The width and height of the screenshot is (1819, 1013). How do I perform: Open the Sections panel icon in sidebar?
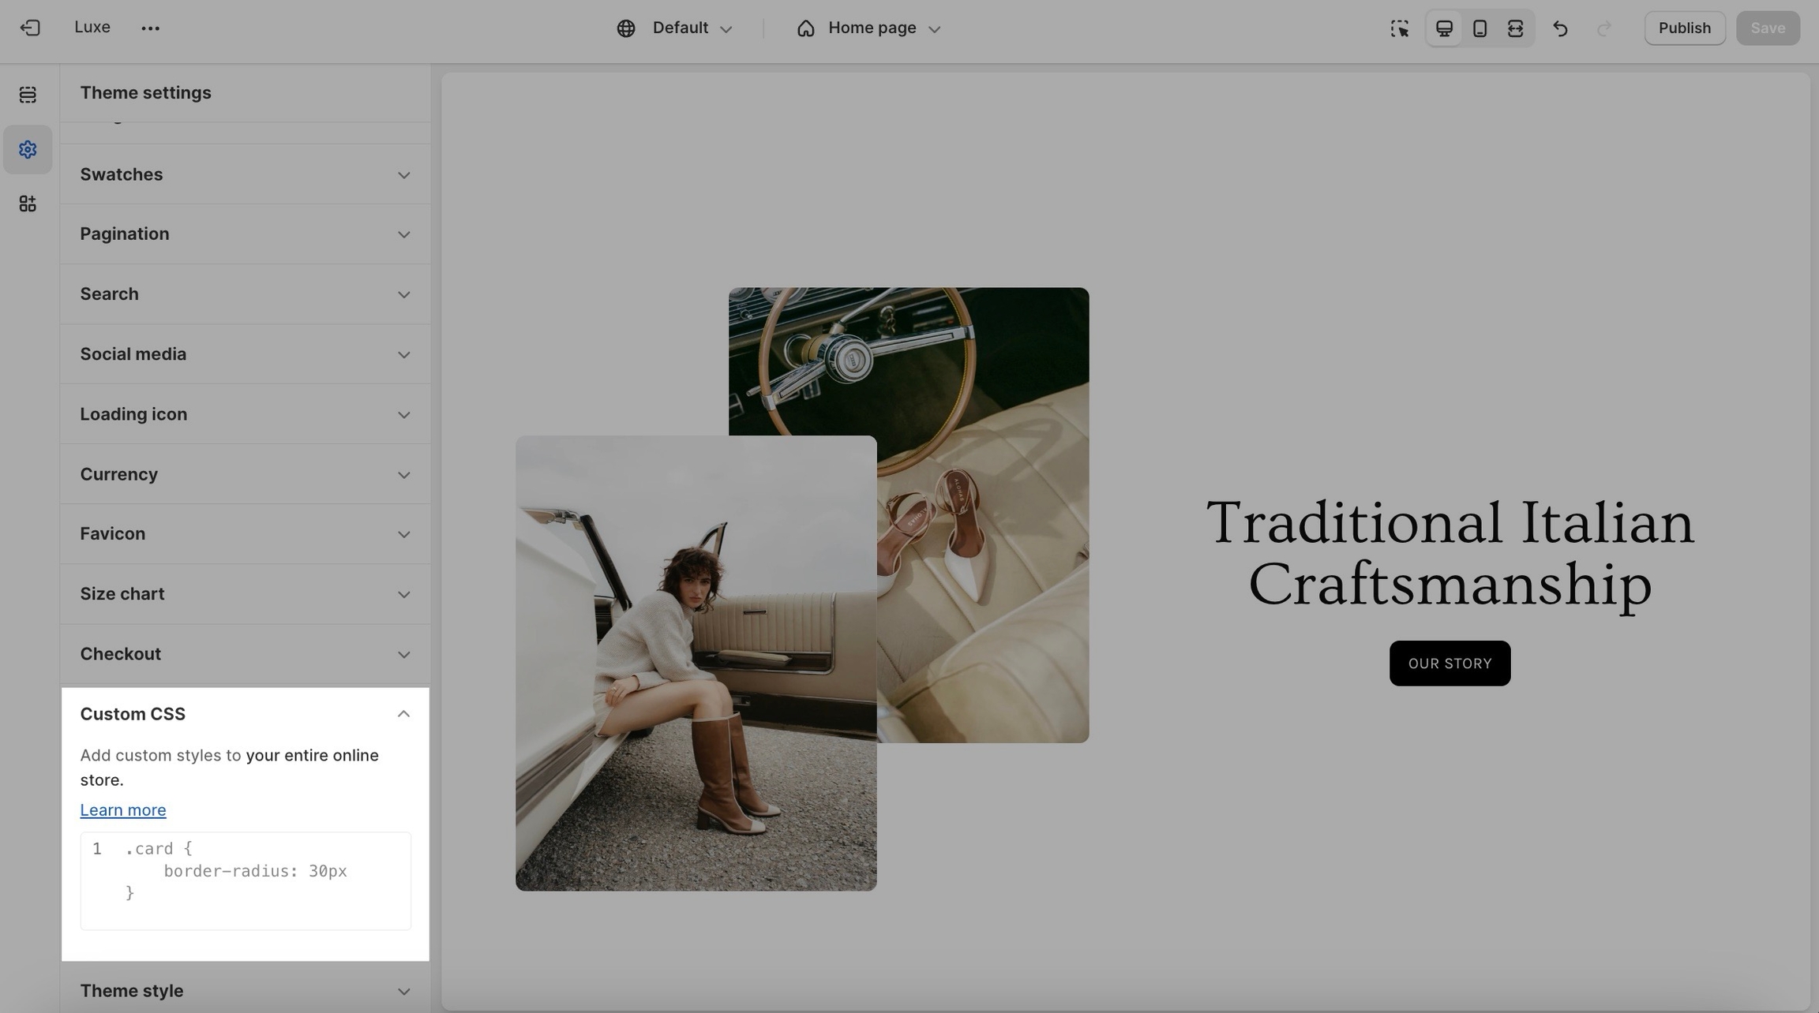(28, 95)
